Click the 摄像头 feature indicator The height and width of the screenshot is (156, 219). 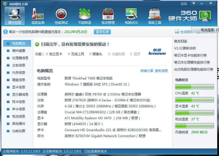[96, 54]
